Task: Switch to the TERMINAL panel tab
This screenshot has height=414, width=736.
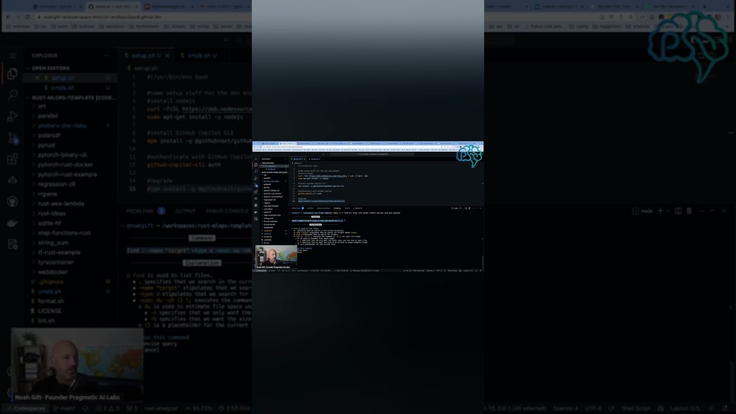Action: 338,208
